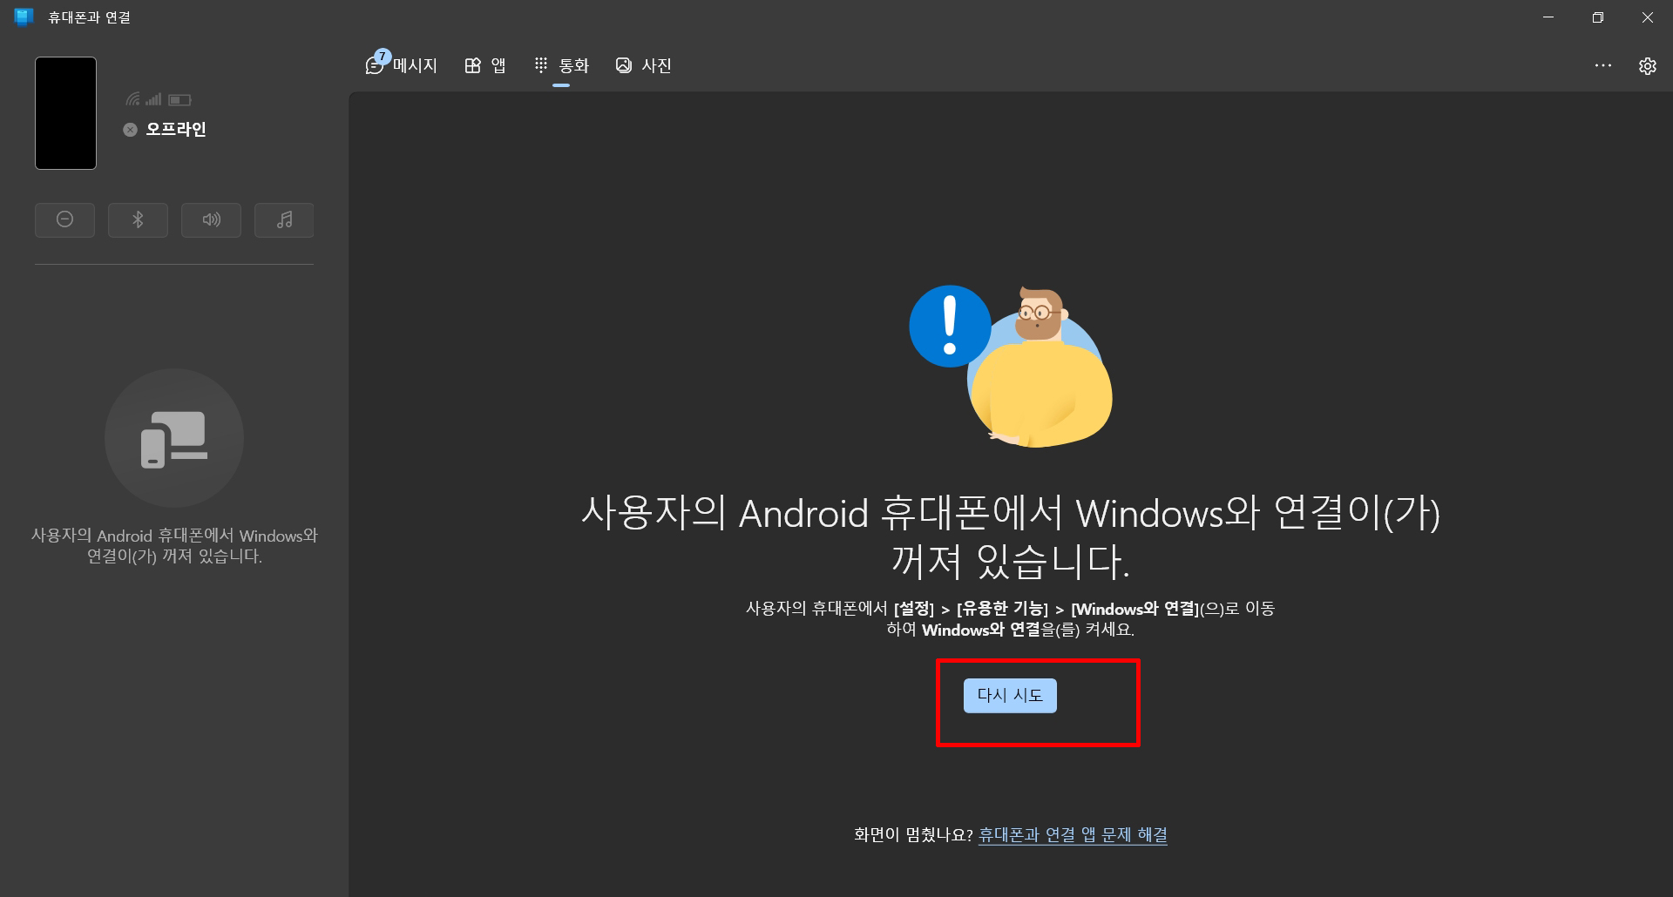Click the phone signal strength icon

154,99
